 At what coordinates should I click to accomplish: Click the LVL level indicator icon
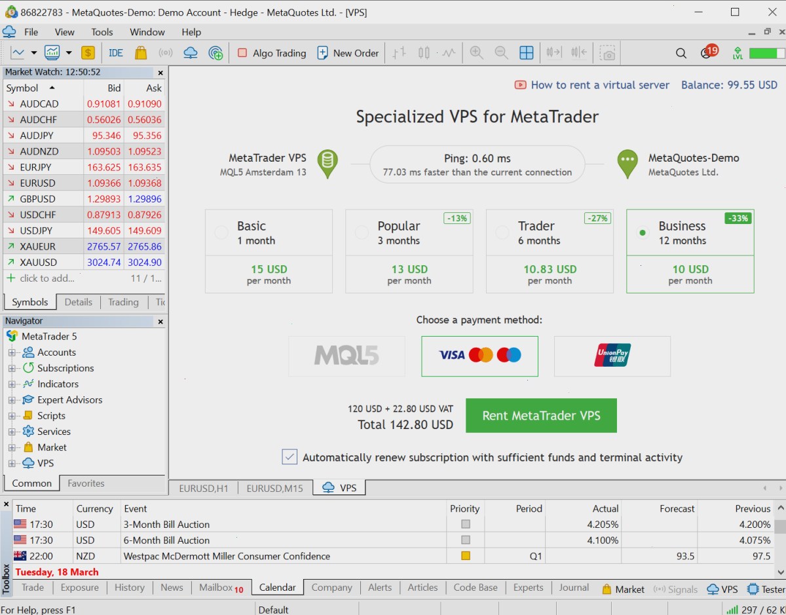pos(738,53)
